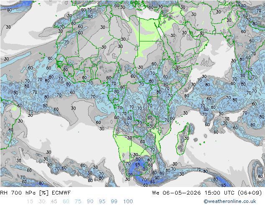Click the "99" value in the color legend

[x=114, y=202]
